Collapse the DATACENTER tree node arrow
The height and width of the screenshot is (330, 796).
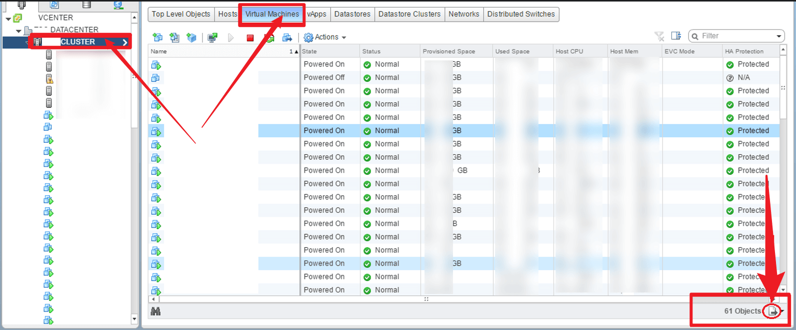point(19,31)
